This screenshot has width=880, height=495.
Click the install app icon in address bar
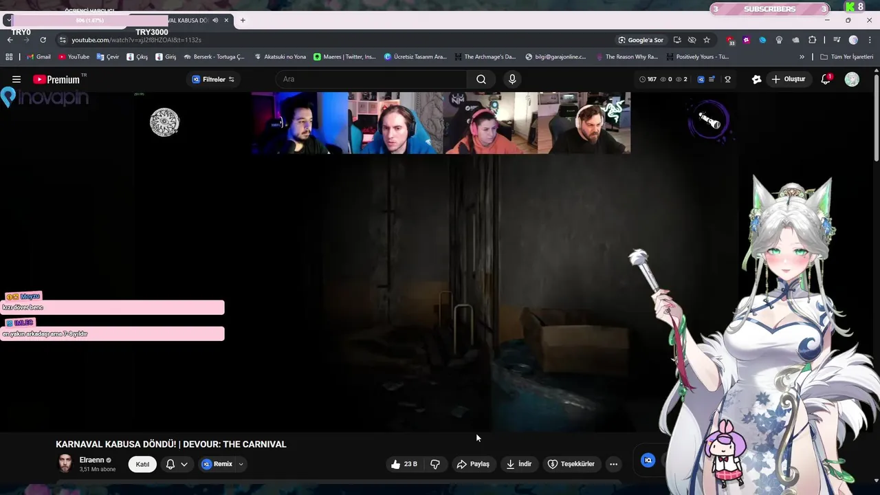677,40
